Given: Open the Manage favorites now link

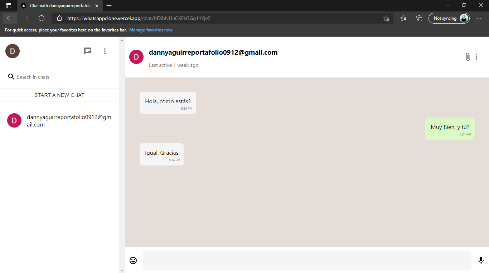Looking at the screenshot, I should tap(151, 30).
